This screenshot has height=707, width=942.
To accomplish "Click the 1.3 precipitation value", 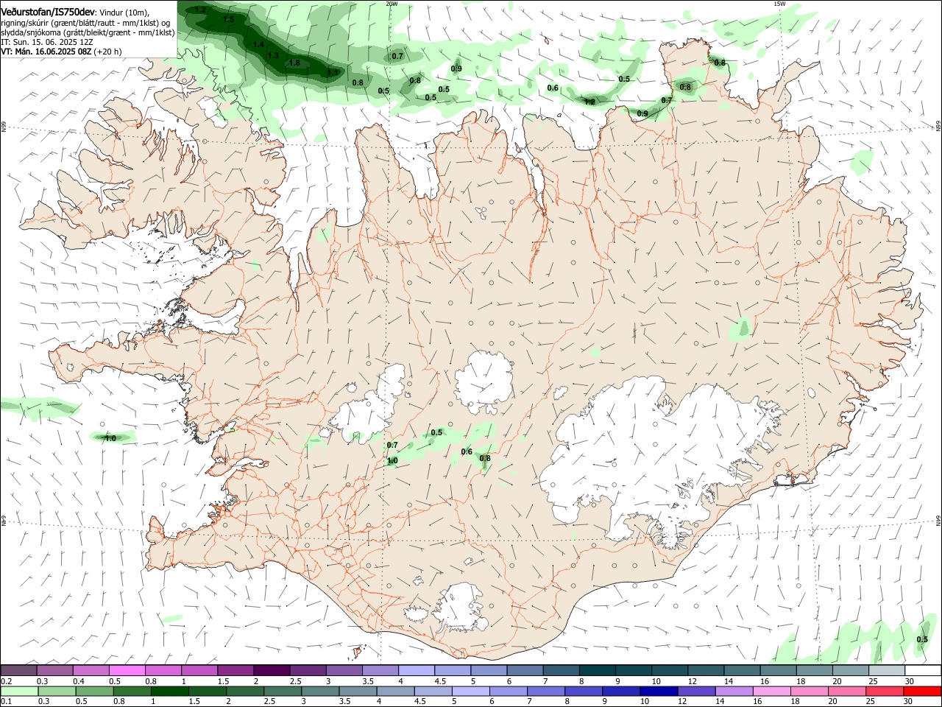I will (x=273, y=55).
